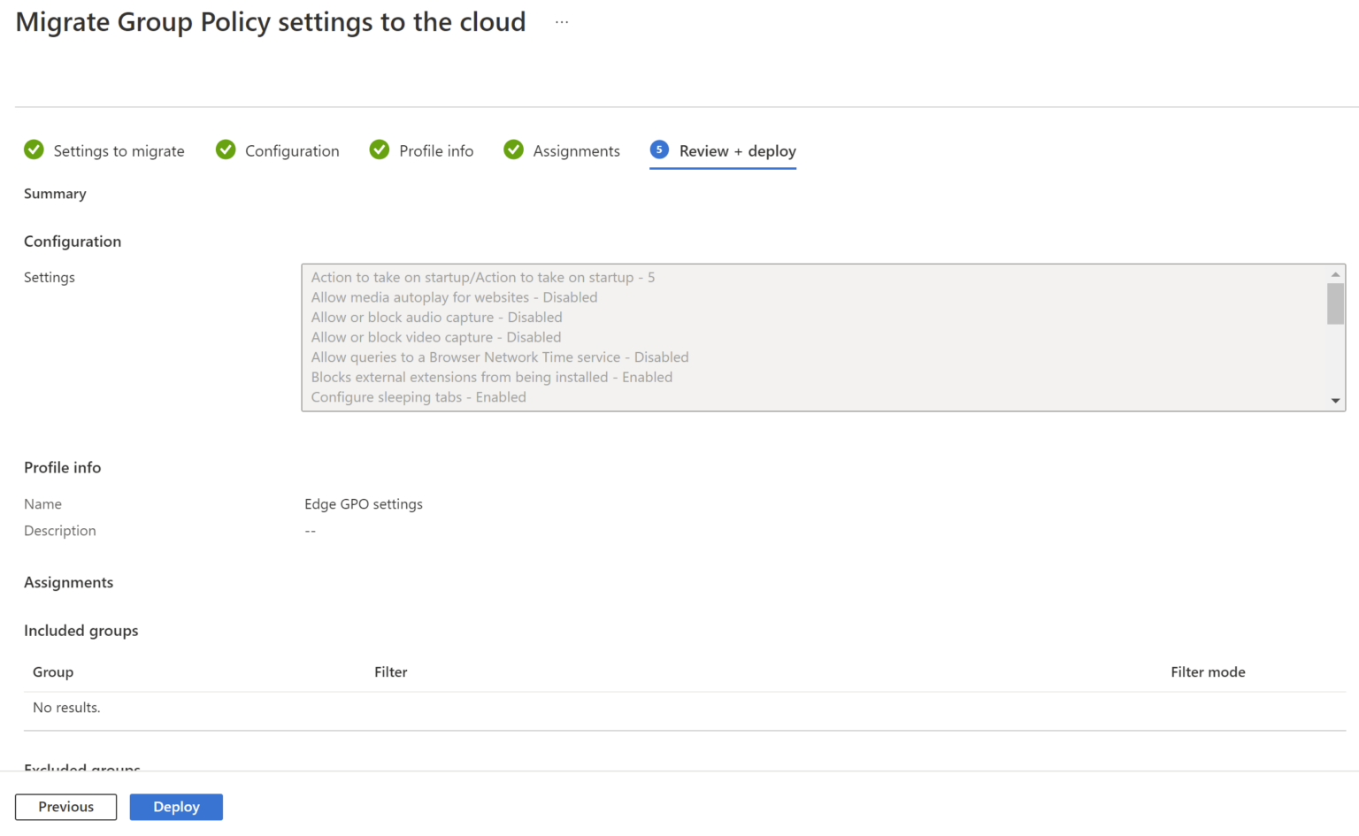Click the blue step 5 circle icon

pyautogui.click(x=659, y=150)
